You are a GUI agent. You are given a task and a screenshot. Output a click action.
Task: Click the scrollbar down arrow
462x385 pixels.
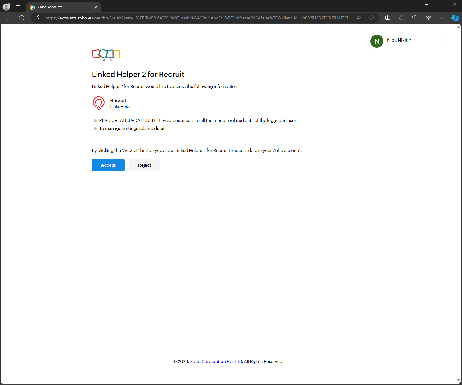coord(458,380)
